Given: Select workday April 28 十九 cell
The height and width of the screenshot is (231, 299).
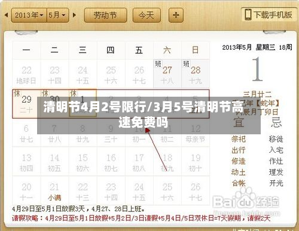Looking at the screenshot, I should (196, 74).
